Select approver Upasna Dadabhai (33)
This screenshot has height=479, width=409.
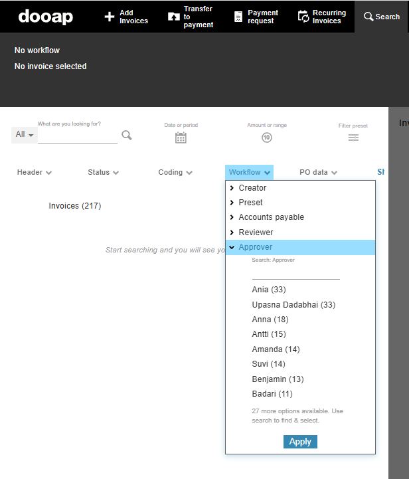[x=293, y=305]
